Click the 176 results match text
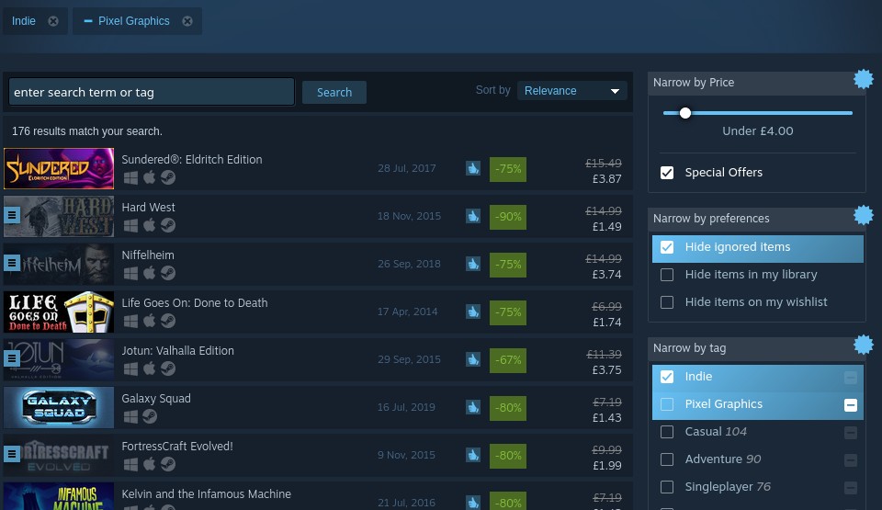 [87, 131]
